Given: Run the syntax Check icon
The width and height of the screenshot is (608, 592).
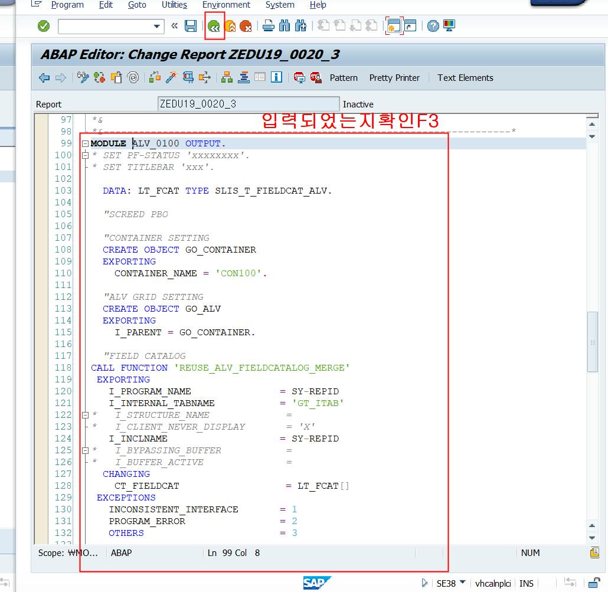Looking at the screenshot, I should tap(155, 78).
